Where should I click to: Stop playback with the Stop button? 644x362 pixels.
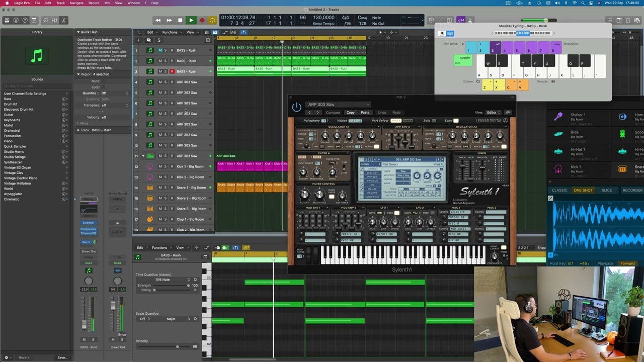click(x=180, y=21)
